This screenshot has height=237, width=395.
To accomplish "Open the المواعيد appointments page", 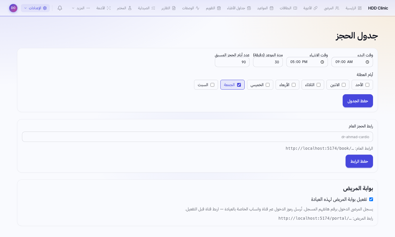I will pos(265,8).
